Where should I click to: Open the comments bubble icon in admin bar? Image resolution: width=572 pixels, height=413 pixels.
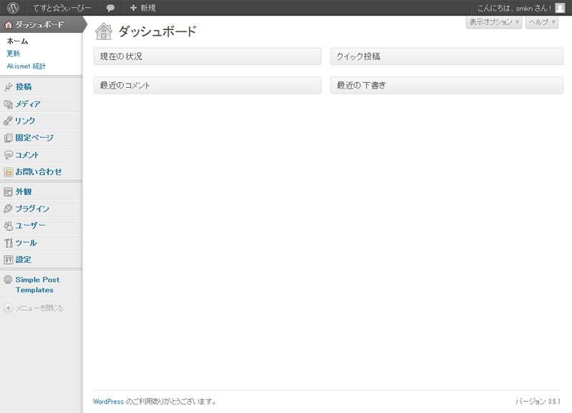pyautogui.click(x=110, y=8)
